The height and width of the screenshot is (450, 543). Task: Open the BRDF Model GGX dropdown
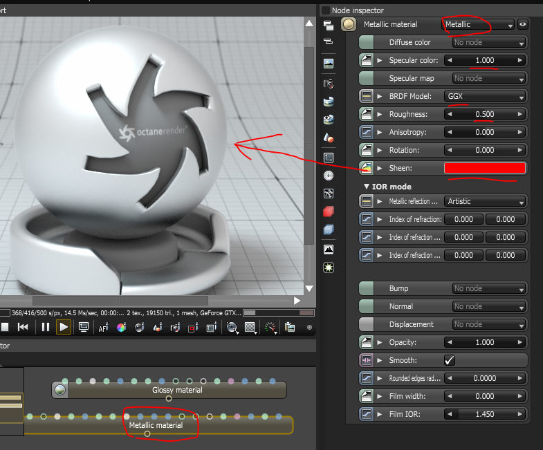click(485, 96)
